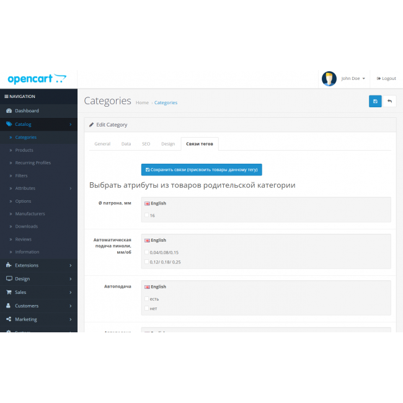Click the Customers person icon in sidebar
The image size is (403, 403).
(9, 306)
